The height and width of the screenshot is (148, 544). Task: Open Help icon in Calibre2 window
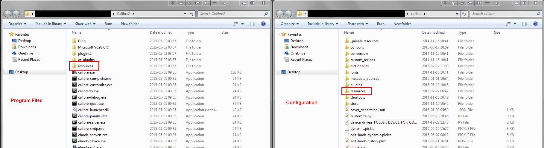[263, 24]
